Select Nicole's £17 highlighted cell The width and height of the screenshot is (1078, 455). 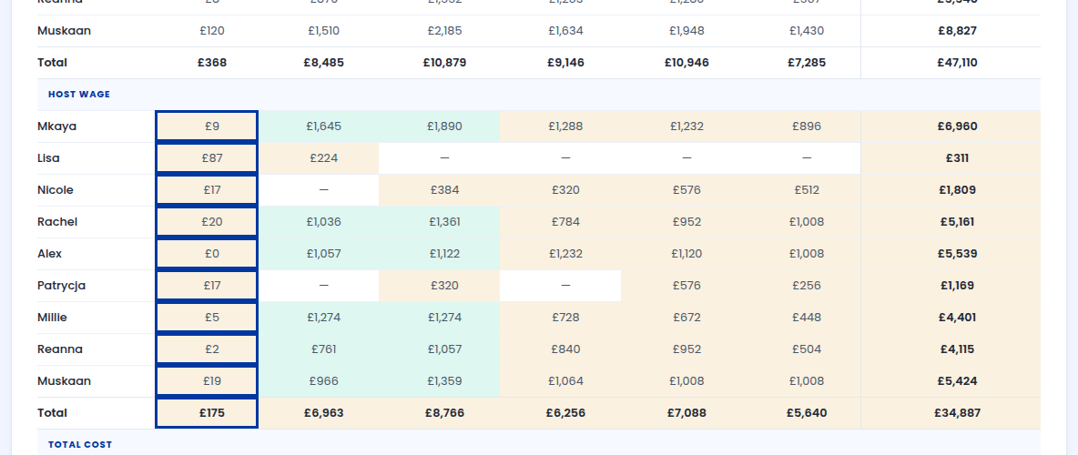[207, 189]
